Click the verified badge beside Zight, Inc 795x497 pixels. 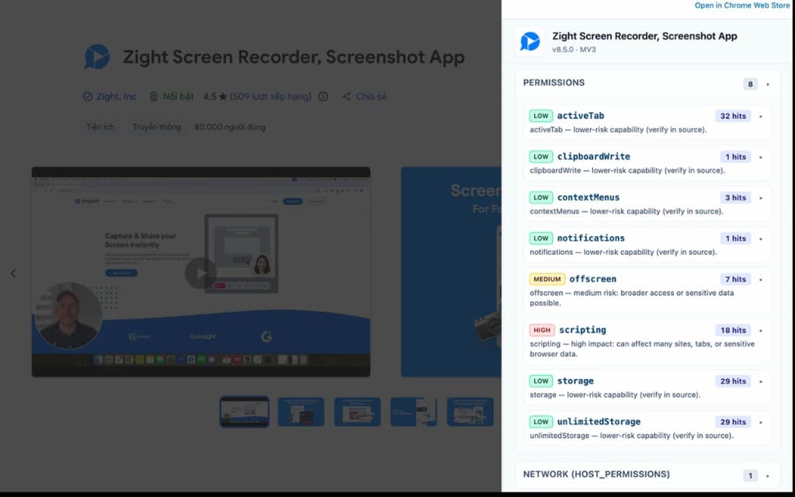[88, 97]
